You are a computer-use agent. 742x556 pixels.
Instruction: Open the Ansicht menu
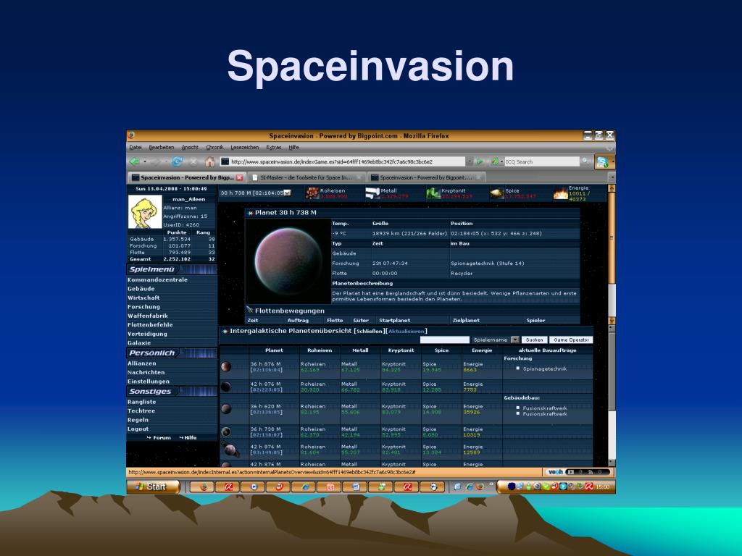[190, 148]
